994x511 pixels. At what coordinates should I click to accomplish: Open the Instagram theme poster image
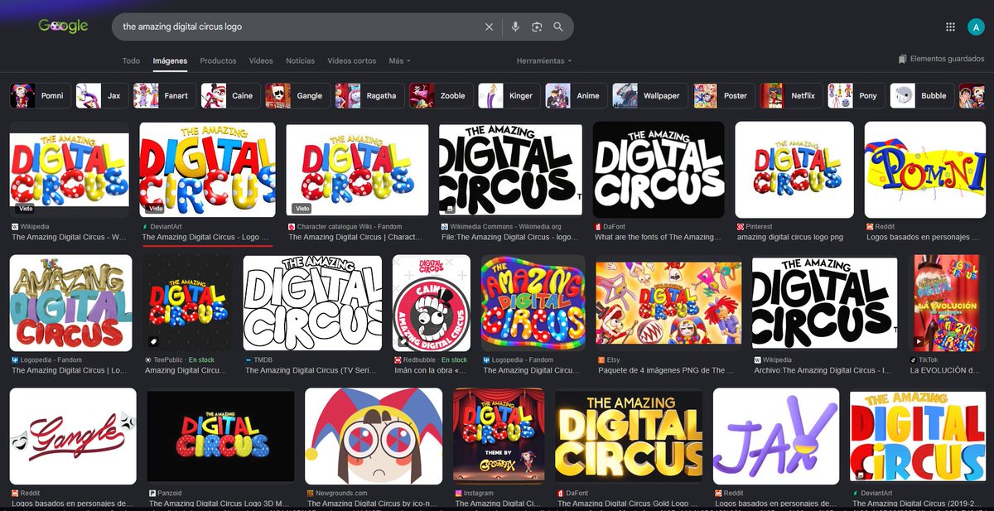click(499, 436)
